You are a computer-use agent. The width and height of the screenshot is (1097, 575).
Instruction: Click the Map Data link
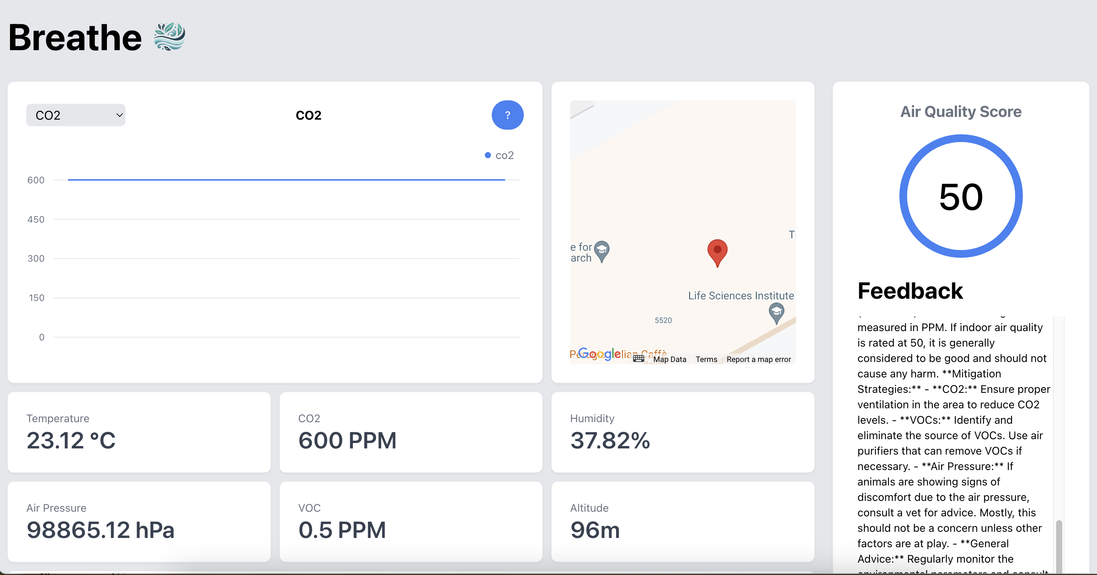(669, 359)
